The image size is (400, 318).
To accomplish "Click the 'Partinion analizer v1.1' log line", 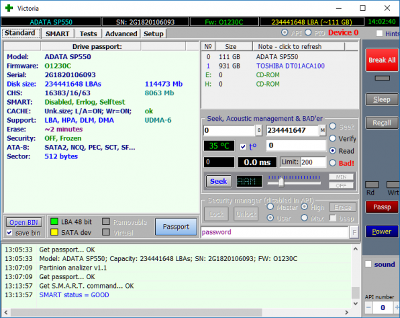I will tap(73, 268).
